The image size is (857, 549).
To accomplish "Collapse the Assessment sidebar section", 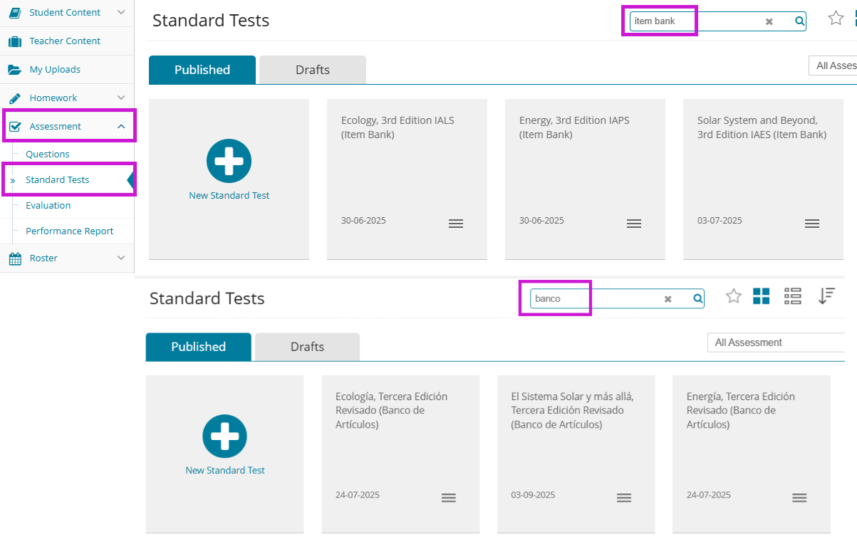I will [121, 126].
